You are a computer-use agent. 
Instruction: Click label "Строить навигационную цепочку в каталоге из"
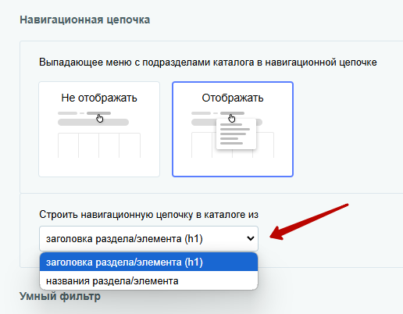click(x=148, y=215)
